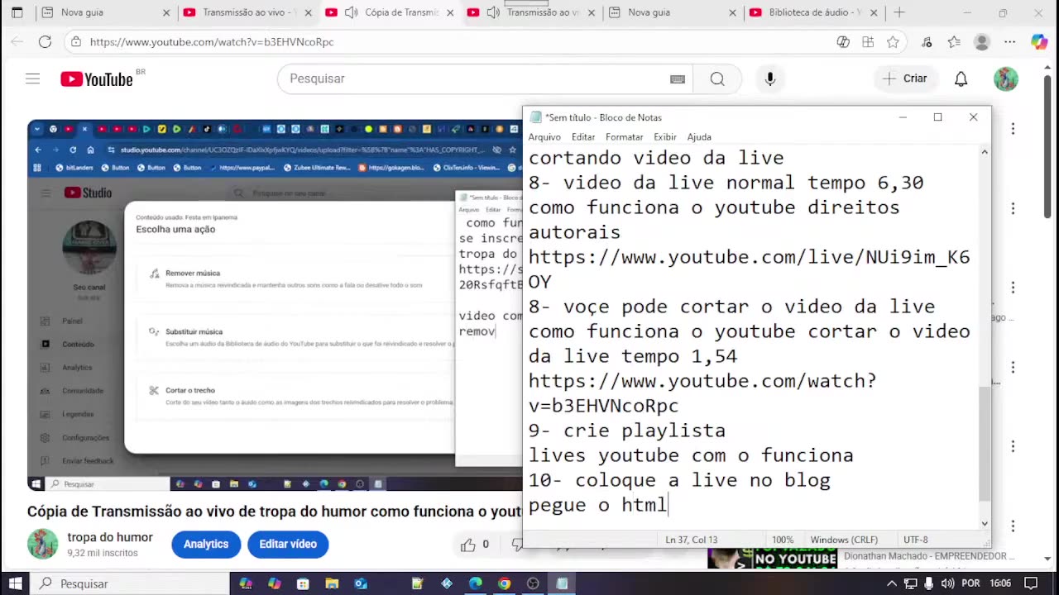Open browser Settings and more ellipsis

point(1009,41)
